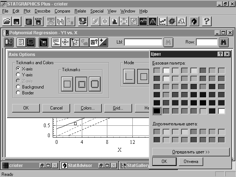Click the input dialog icon in analysis toolbar
The height and width of the screenshot is (177, 236).
pyautogui.click(x=9, y=42)
